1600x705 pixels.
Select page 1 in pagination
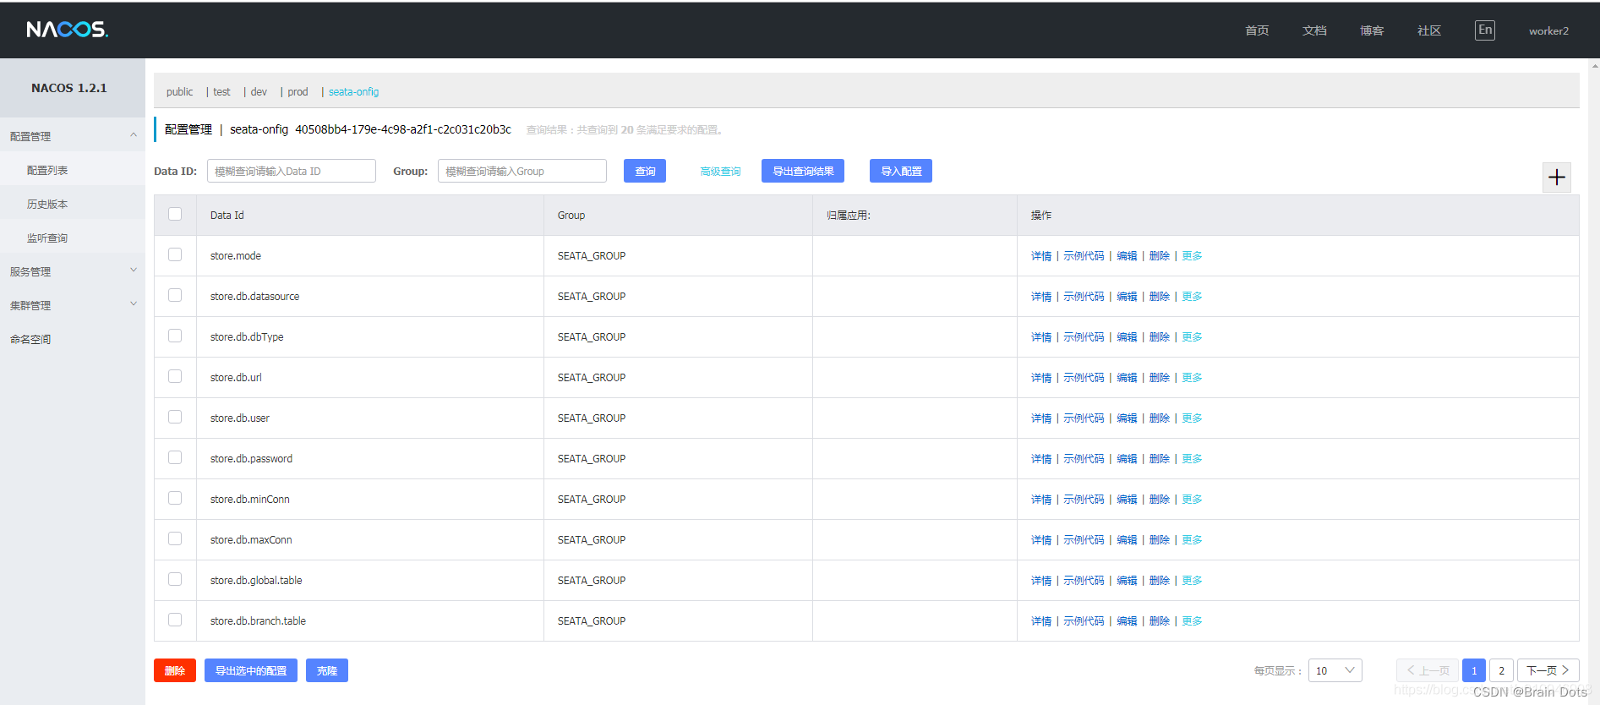point(1474,670)
